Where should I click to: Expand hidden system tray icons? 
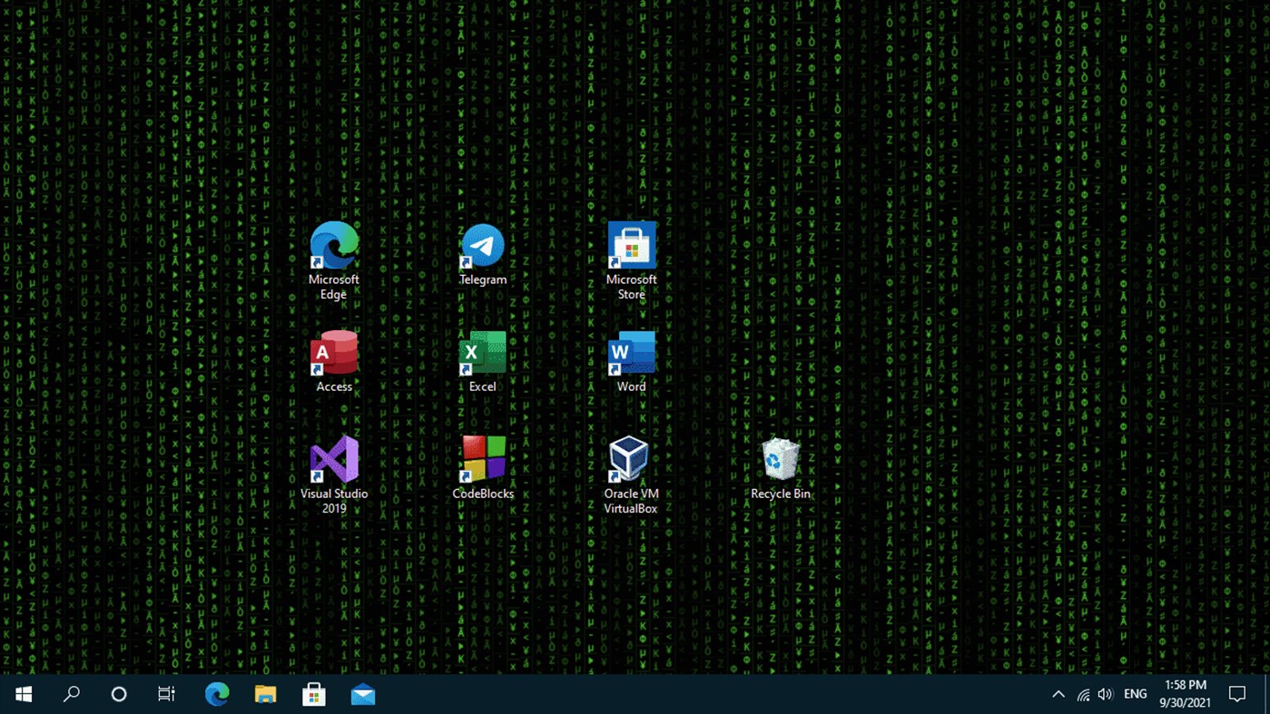(x=1058, y=693)
